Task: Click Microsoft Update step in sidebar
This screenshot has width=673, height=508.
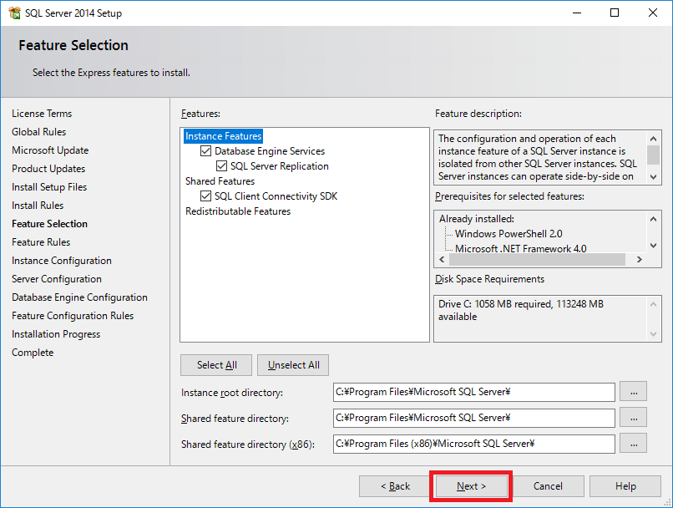Action: pos(50,150)
